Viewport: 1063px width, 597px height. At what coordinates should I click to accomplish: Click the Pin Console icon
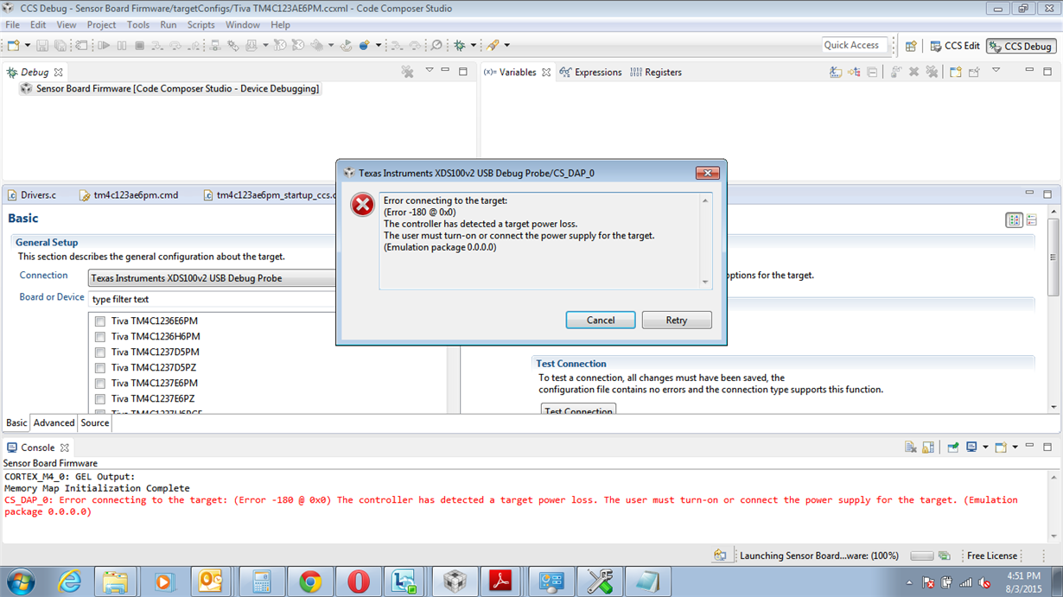953,448
